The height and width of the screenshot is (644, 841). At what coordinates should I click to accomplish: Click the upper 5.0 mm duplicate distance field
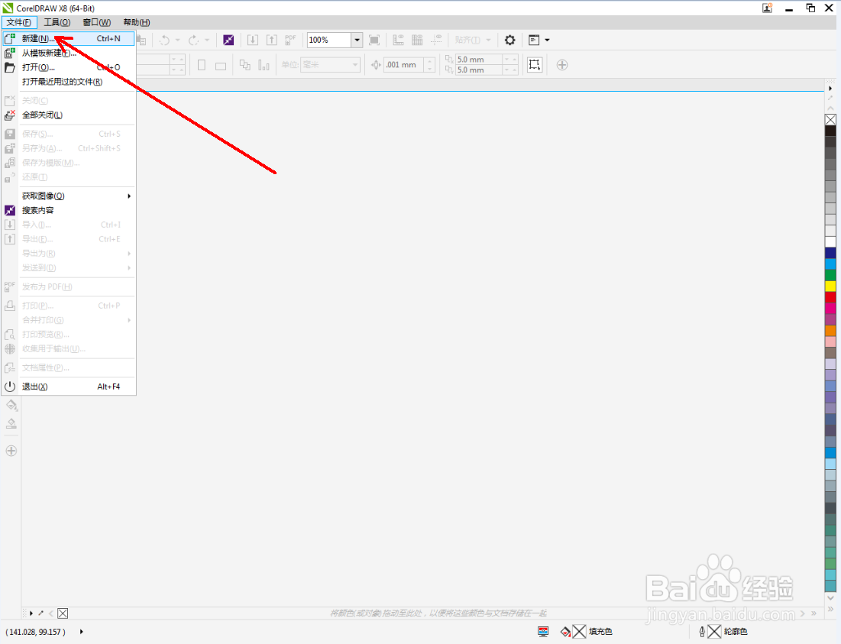(478, 60)
